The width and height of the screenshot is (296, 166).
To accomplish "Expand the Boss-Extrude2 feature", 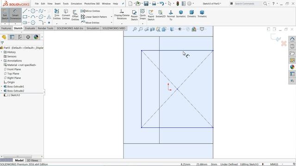I will 1,91.
